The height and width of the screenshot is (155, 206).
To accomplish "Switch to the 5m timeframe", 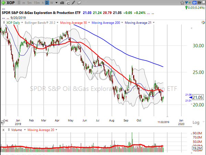I will (x=30, y=3).
